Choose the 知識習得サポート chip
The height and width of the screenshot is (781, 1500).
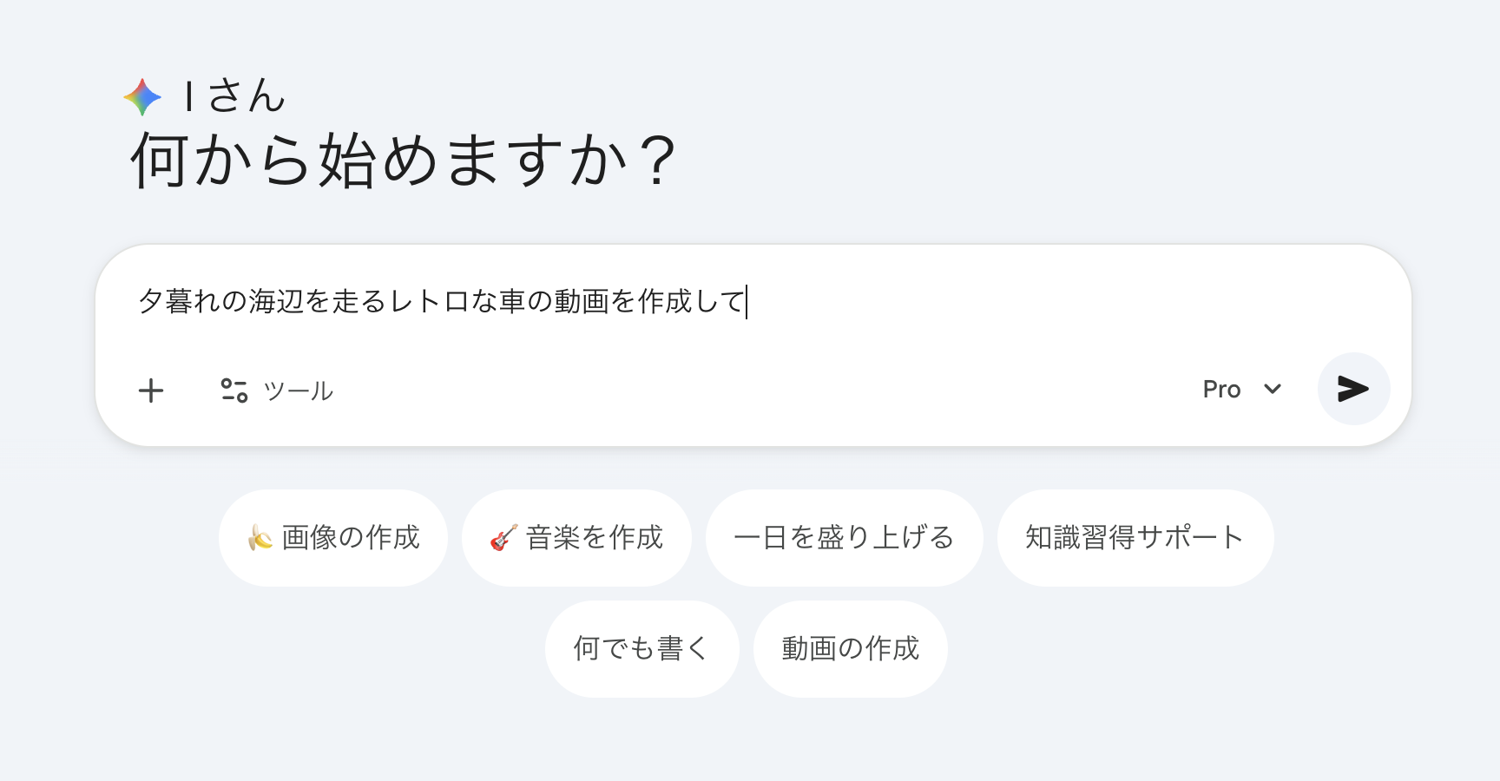(1135, 538)
